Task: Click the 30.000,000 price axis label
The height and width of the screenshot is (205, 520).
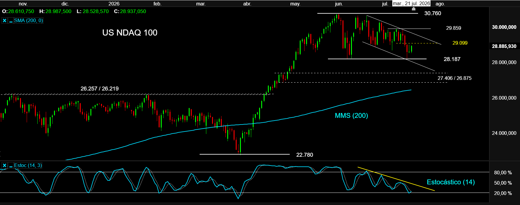Action: coord(504,27)
